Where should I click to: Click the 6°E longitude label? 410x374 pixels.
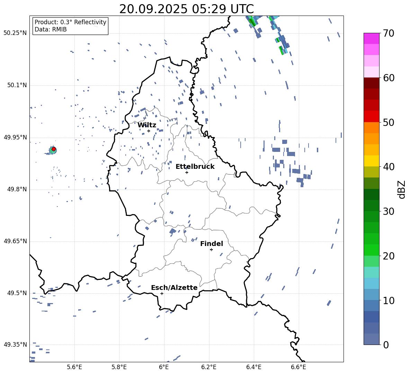(164, 367)
